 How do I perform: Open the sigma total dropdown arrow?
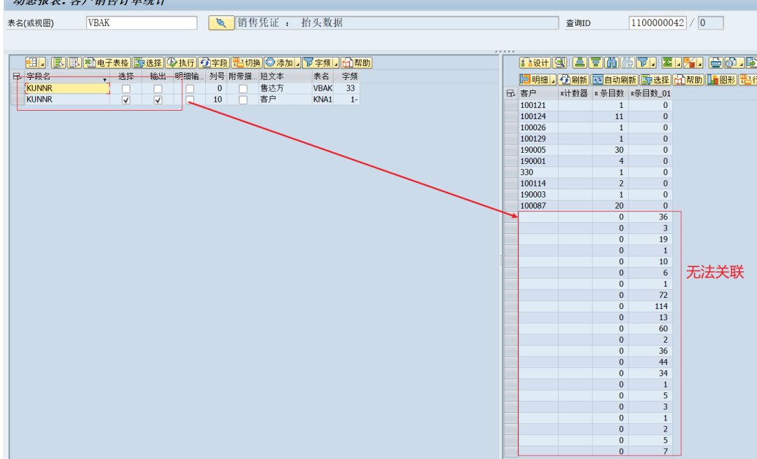[678, 63]
